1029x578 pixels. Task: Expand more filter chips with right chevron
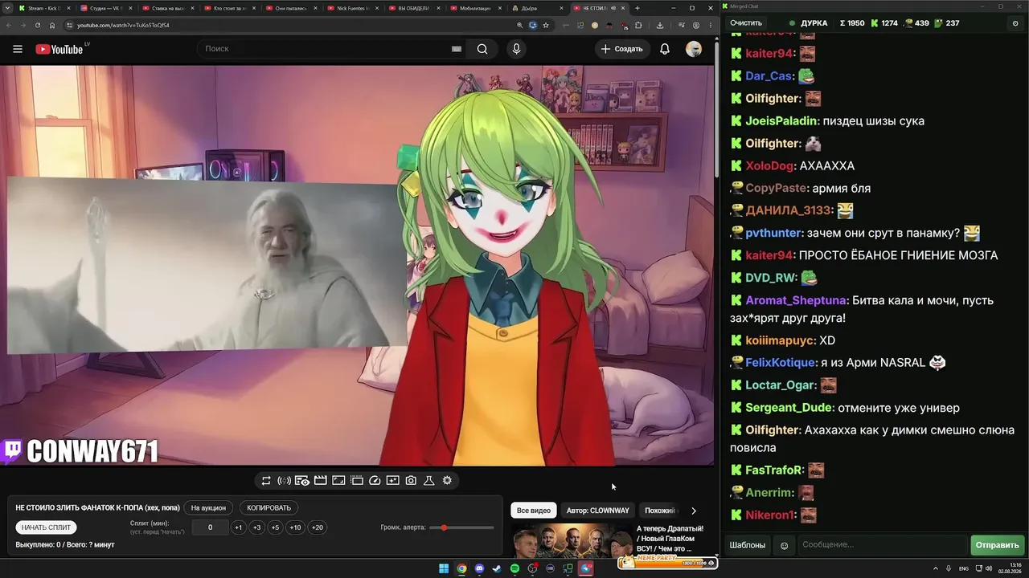tap(694, 511)
